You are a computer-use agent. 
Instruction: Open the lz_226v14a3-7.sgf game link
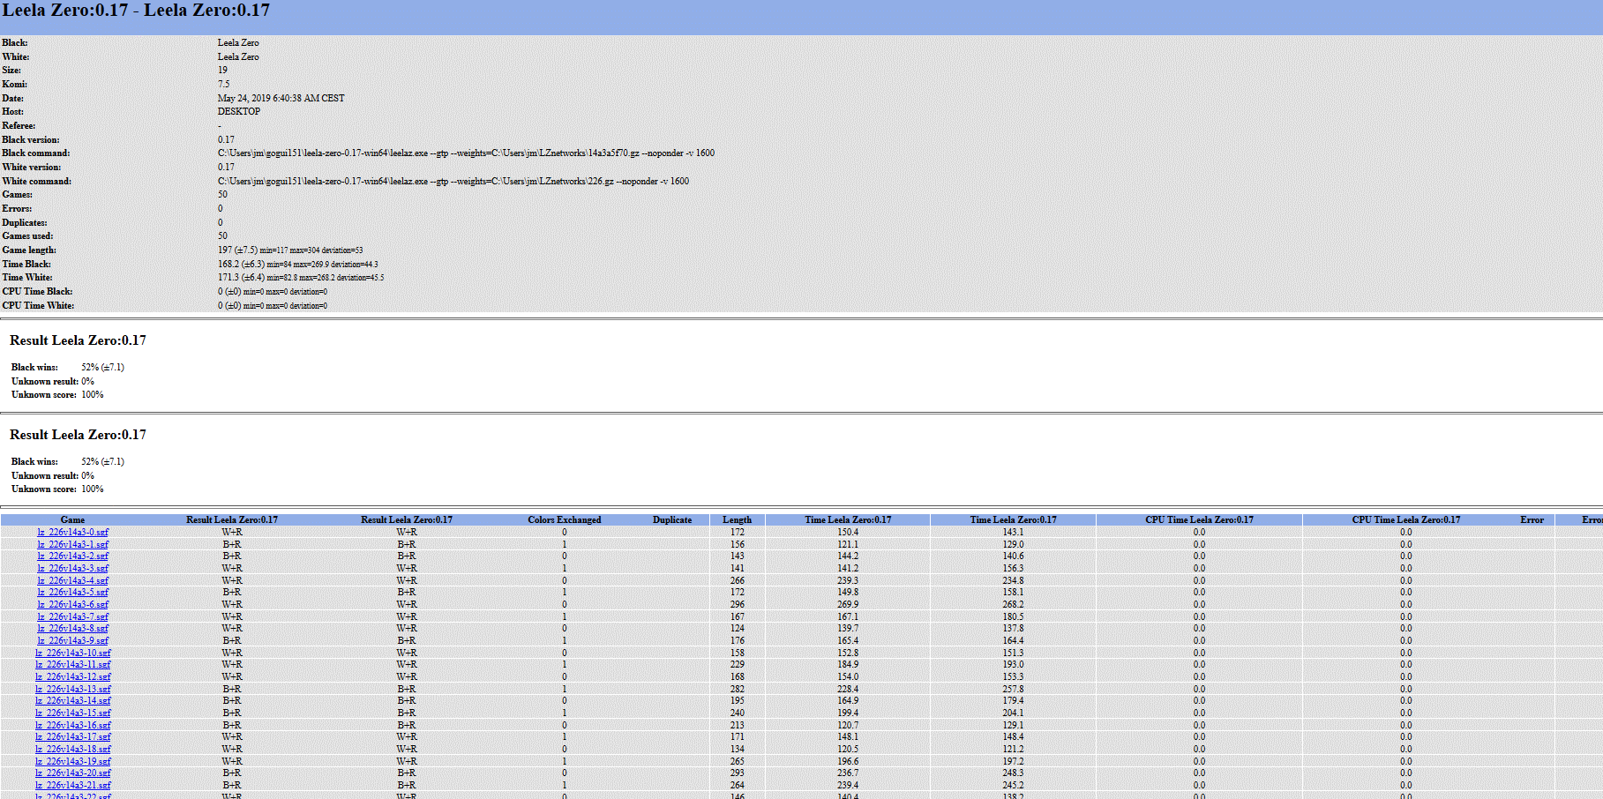pos(72,617)
